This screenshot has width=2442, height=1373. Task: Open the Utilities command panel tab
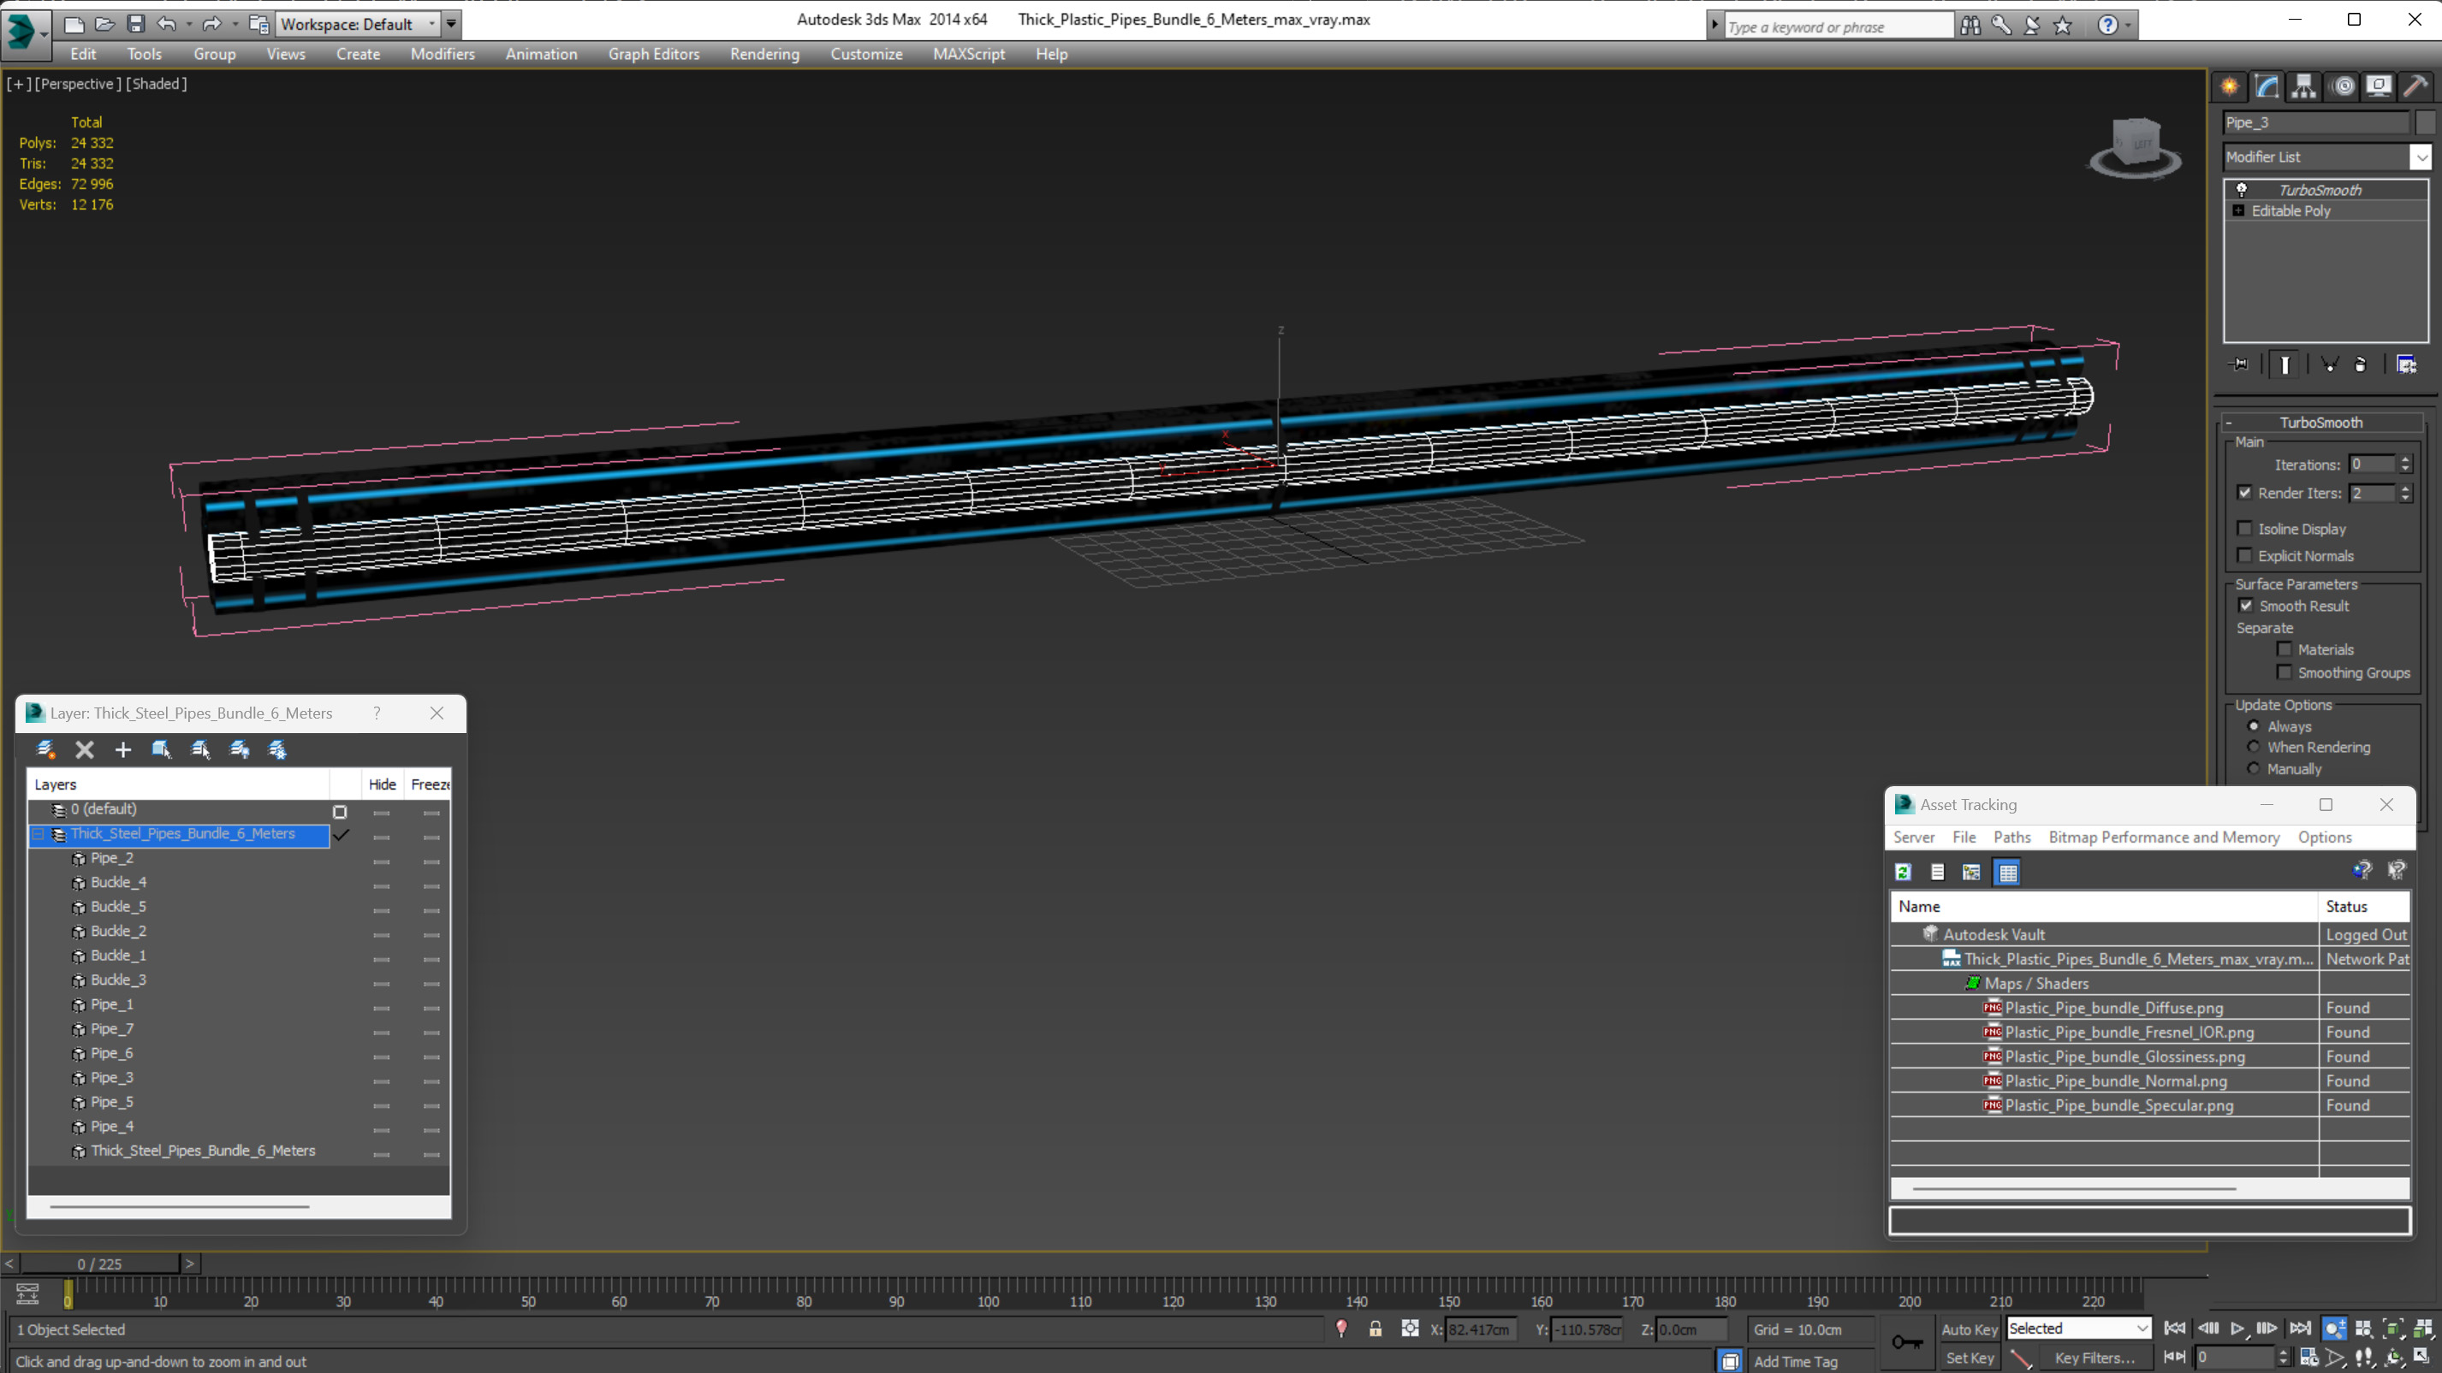[2415, 86]
